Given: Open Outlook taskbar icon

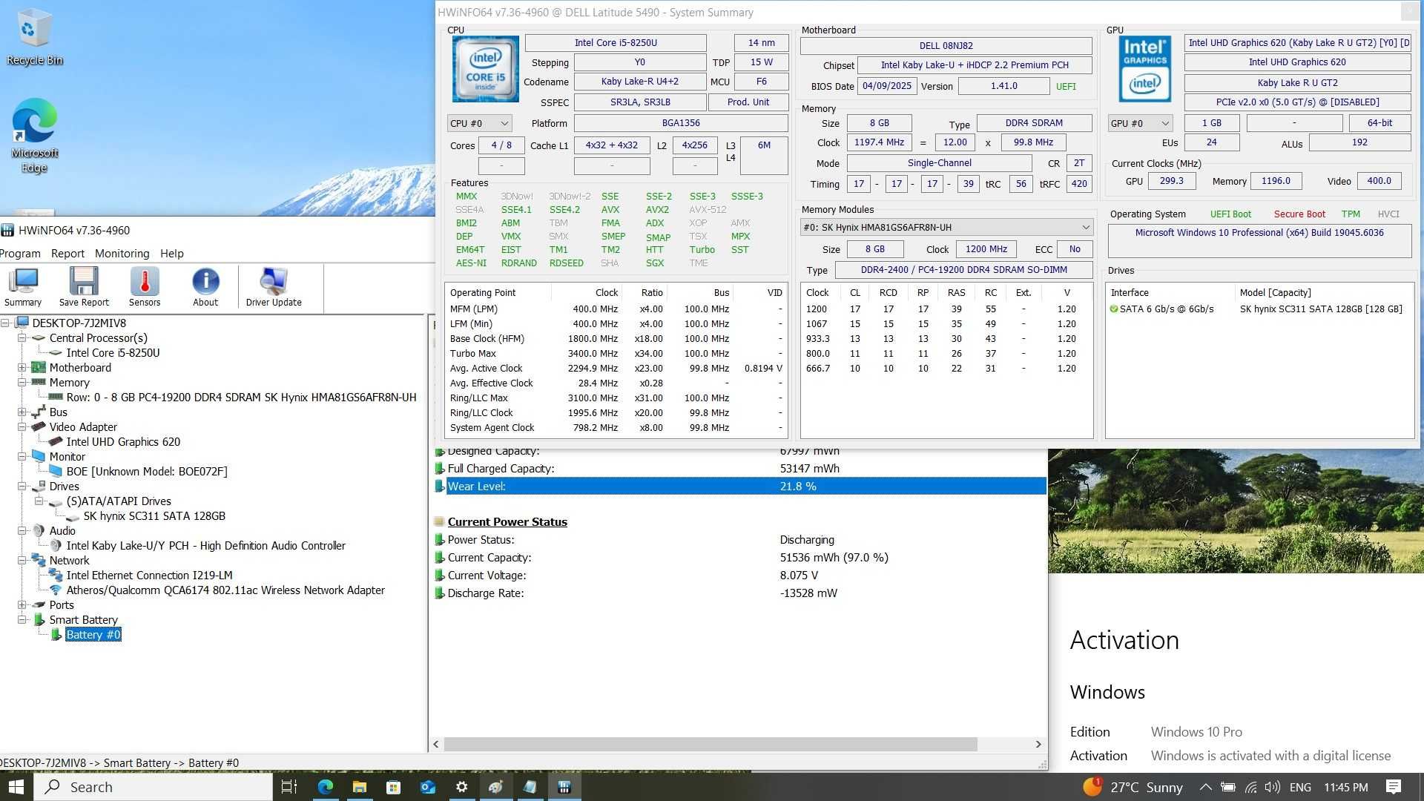Looking at the screenshot, I should 427,787.
